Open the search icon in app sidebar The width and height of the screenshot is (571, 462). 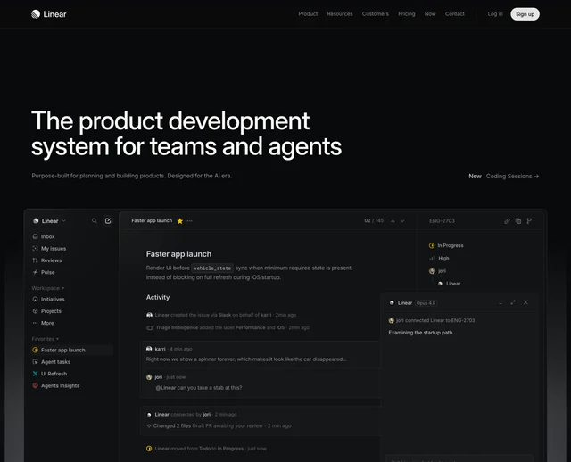coord(95,220)
